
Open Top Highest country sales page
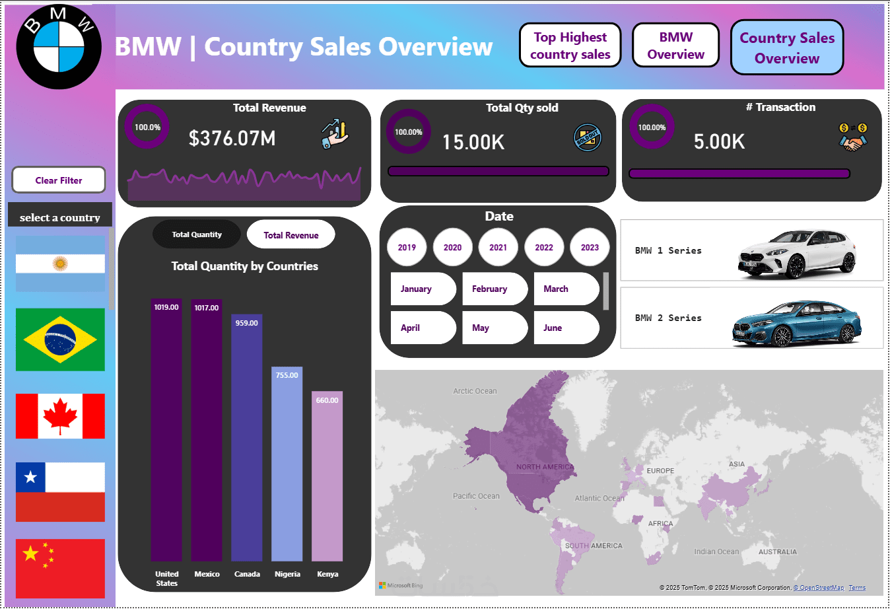(x=570, y=46)
